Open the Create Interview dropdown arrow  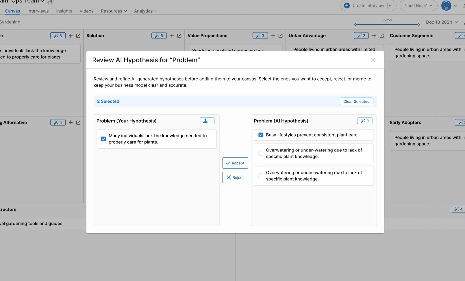coord(390,5)
